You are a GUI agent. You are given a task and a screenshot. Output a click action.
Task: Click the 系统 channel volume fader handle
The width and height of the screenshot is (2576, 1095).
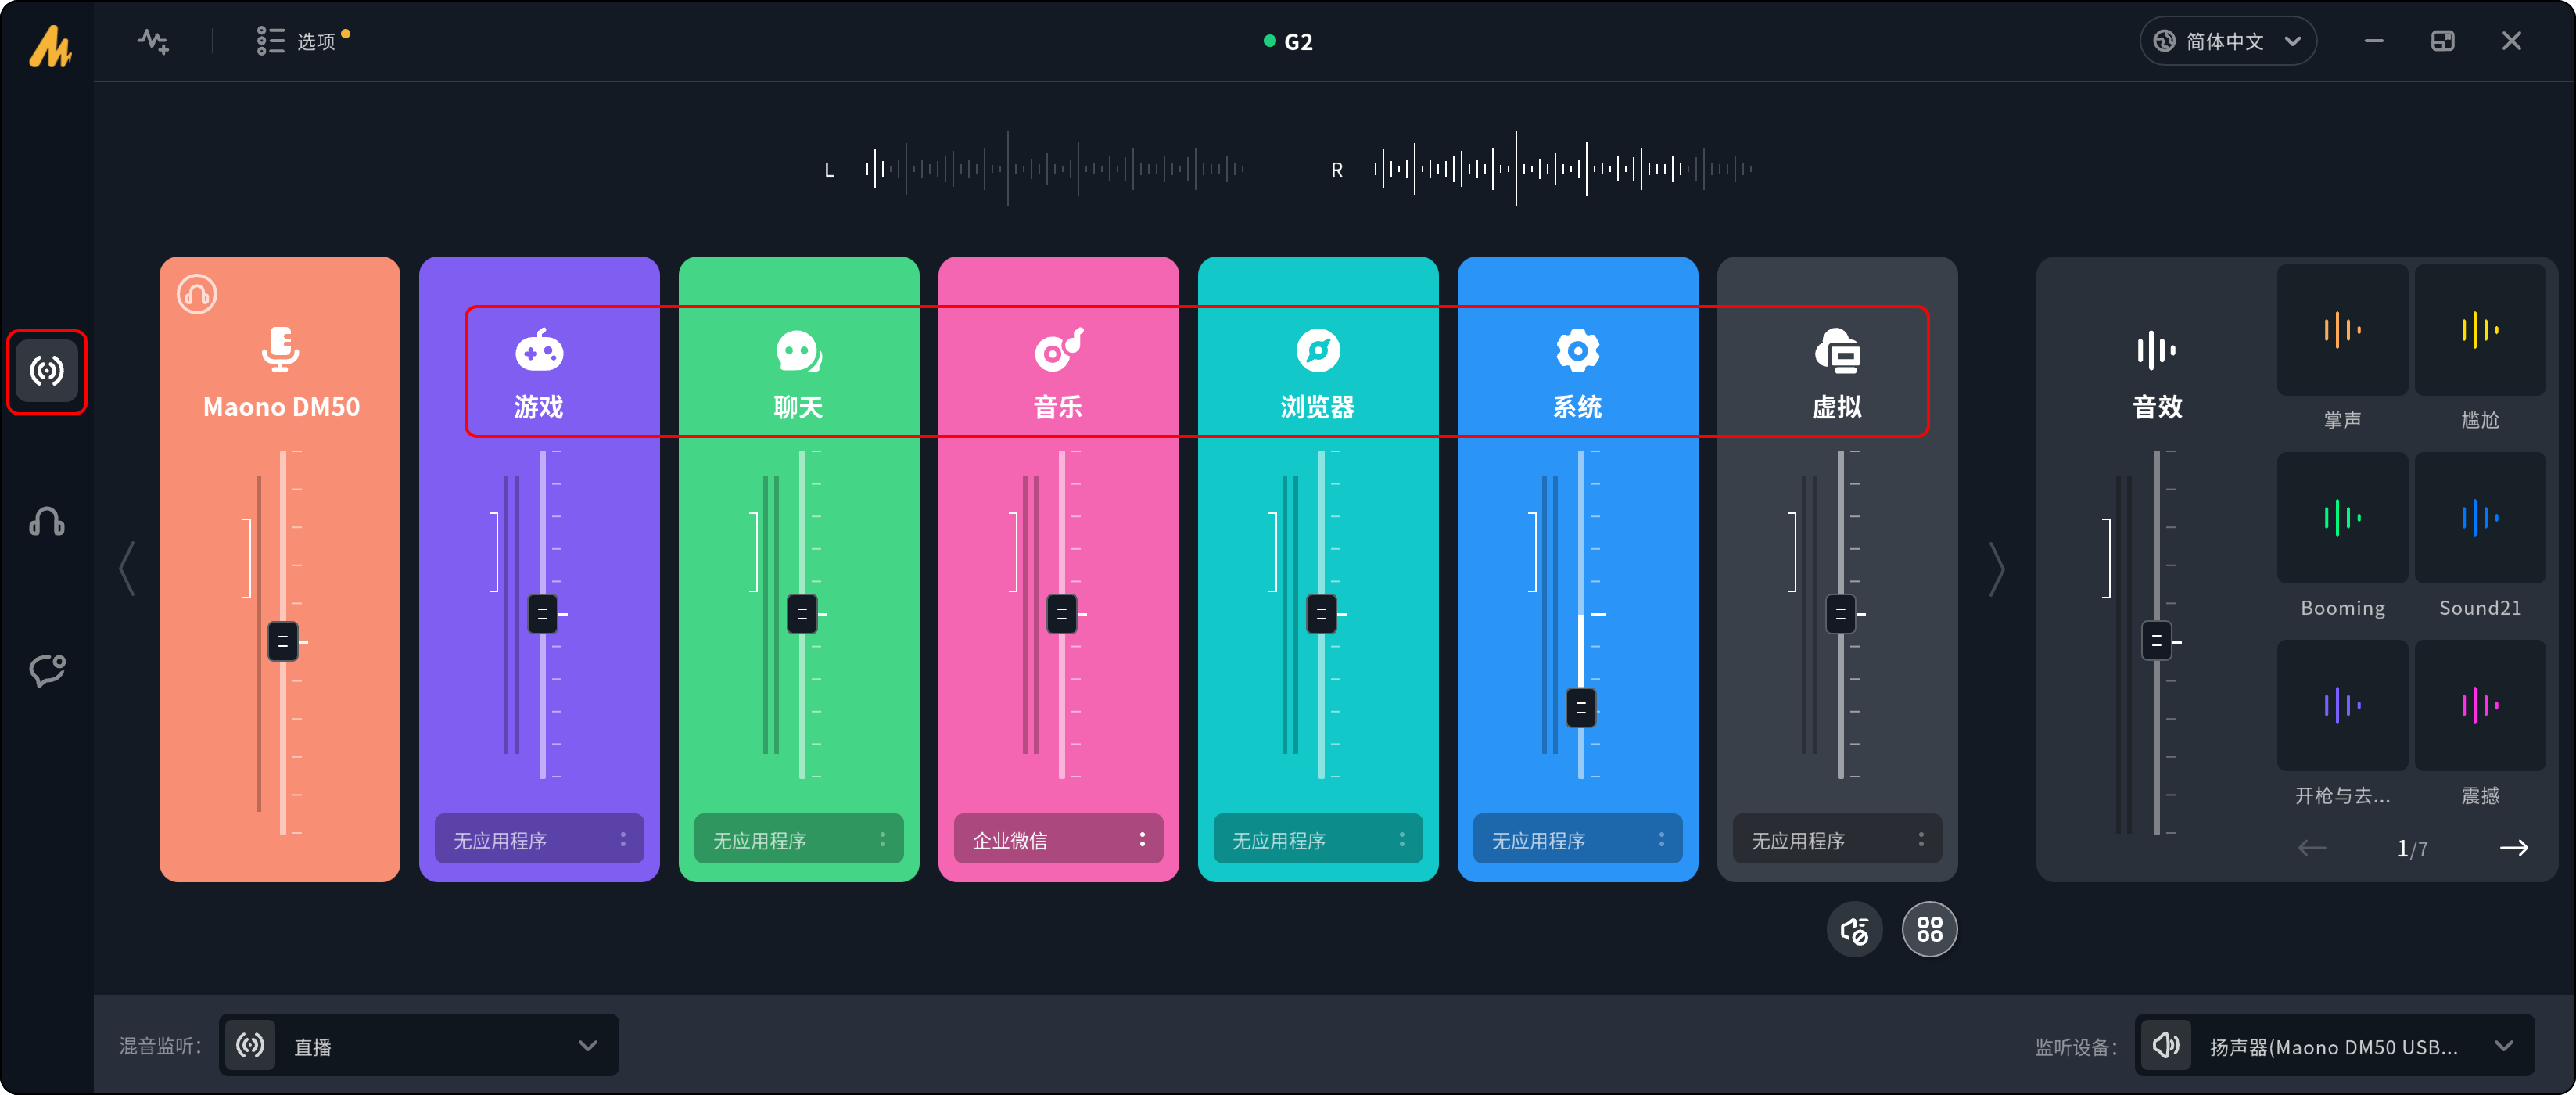coord(1580,708)
